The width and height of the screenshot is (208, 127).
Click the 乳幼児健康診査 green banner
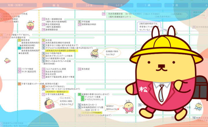coord(147,15)
